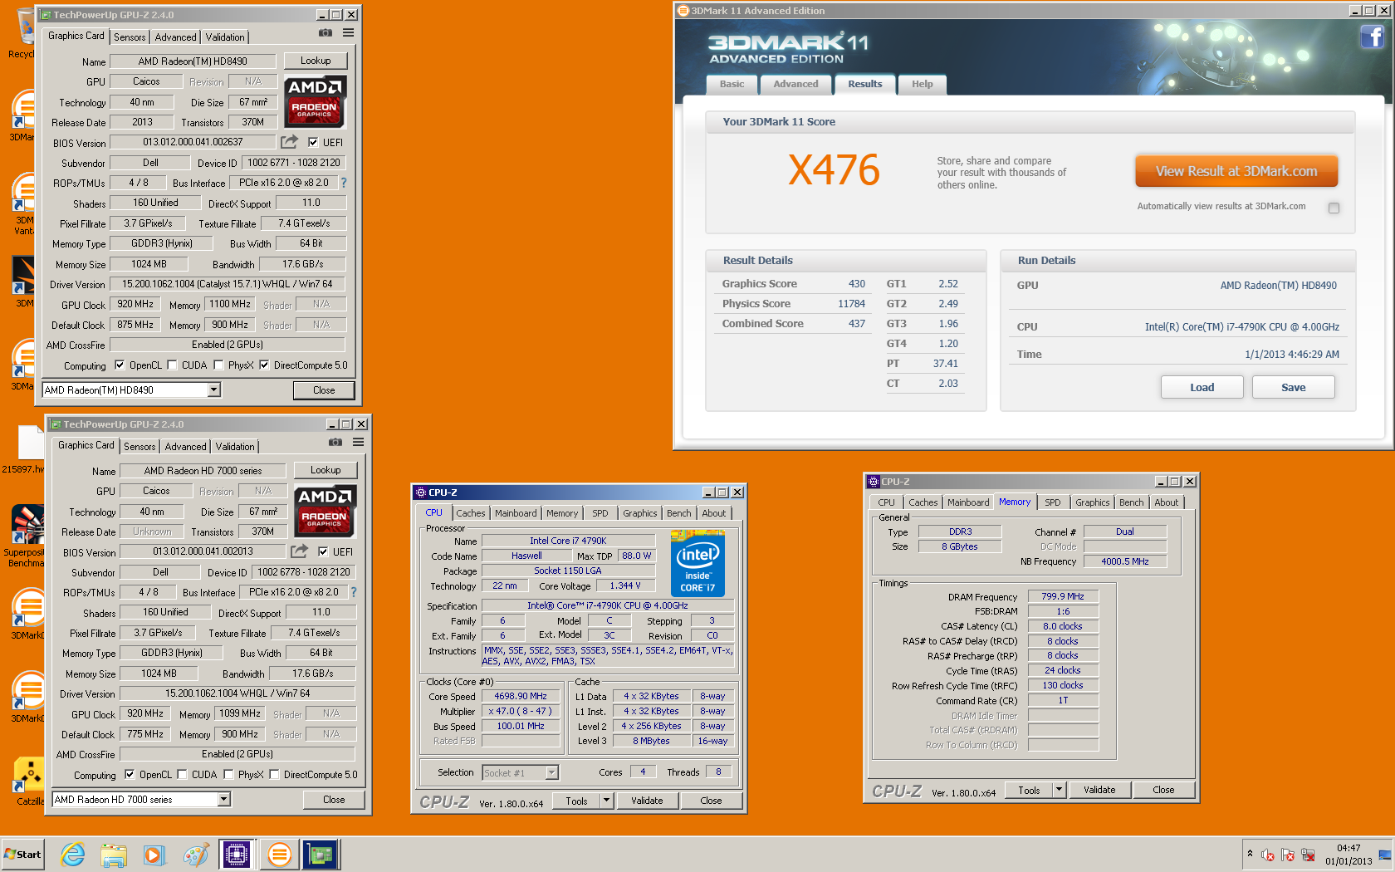Open GPU selector dropdown showing AMD Radeon(TM) HD8490

coord(213,390)
